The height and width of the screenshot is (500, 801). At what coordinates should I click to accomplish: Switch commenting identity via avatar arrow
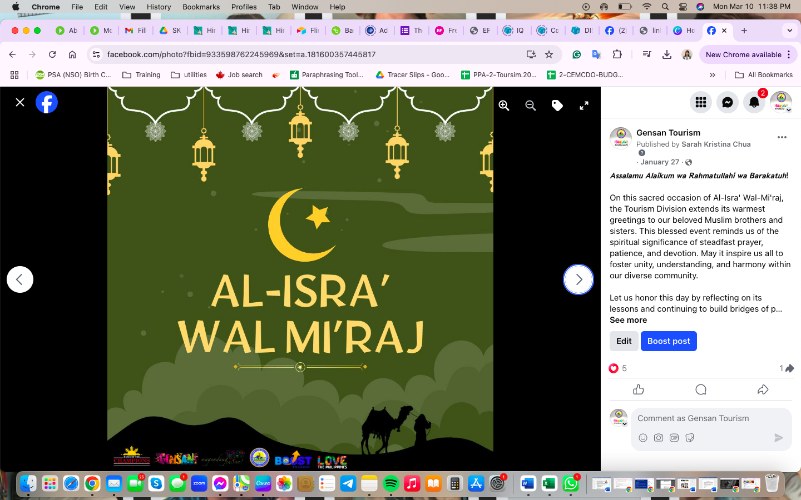(x=625, y=424)
